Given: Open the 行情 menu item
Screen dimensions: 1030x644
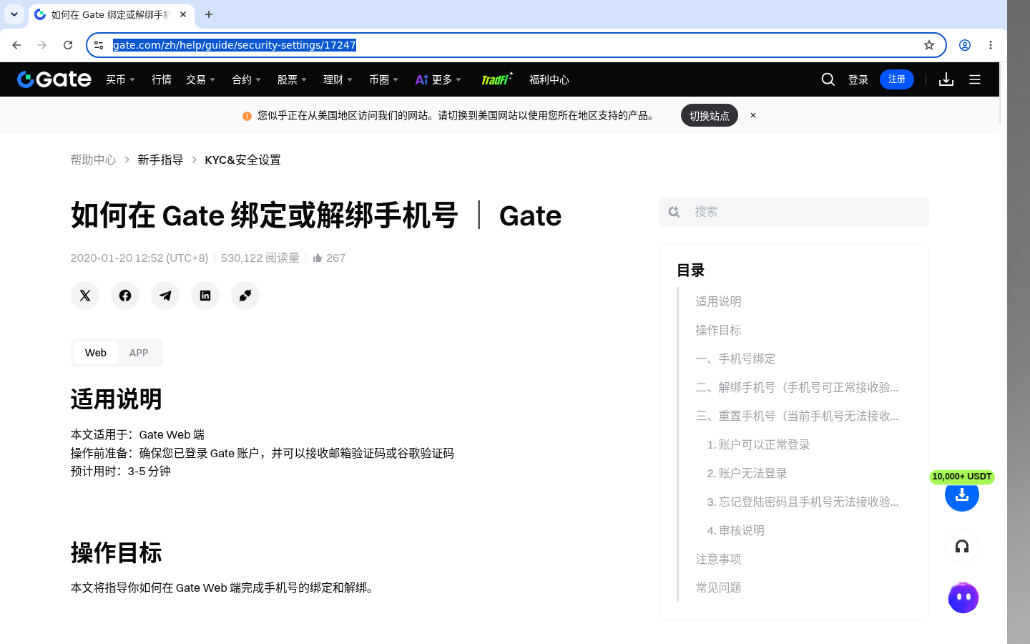Looking at the screenshot, I should coord(162,79).
